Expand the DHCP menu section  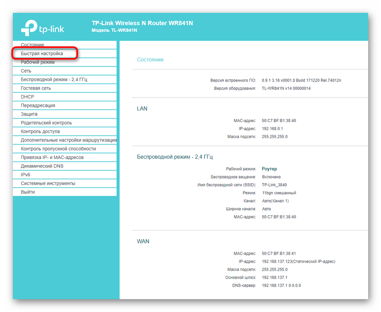click(28, 97)
